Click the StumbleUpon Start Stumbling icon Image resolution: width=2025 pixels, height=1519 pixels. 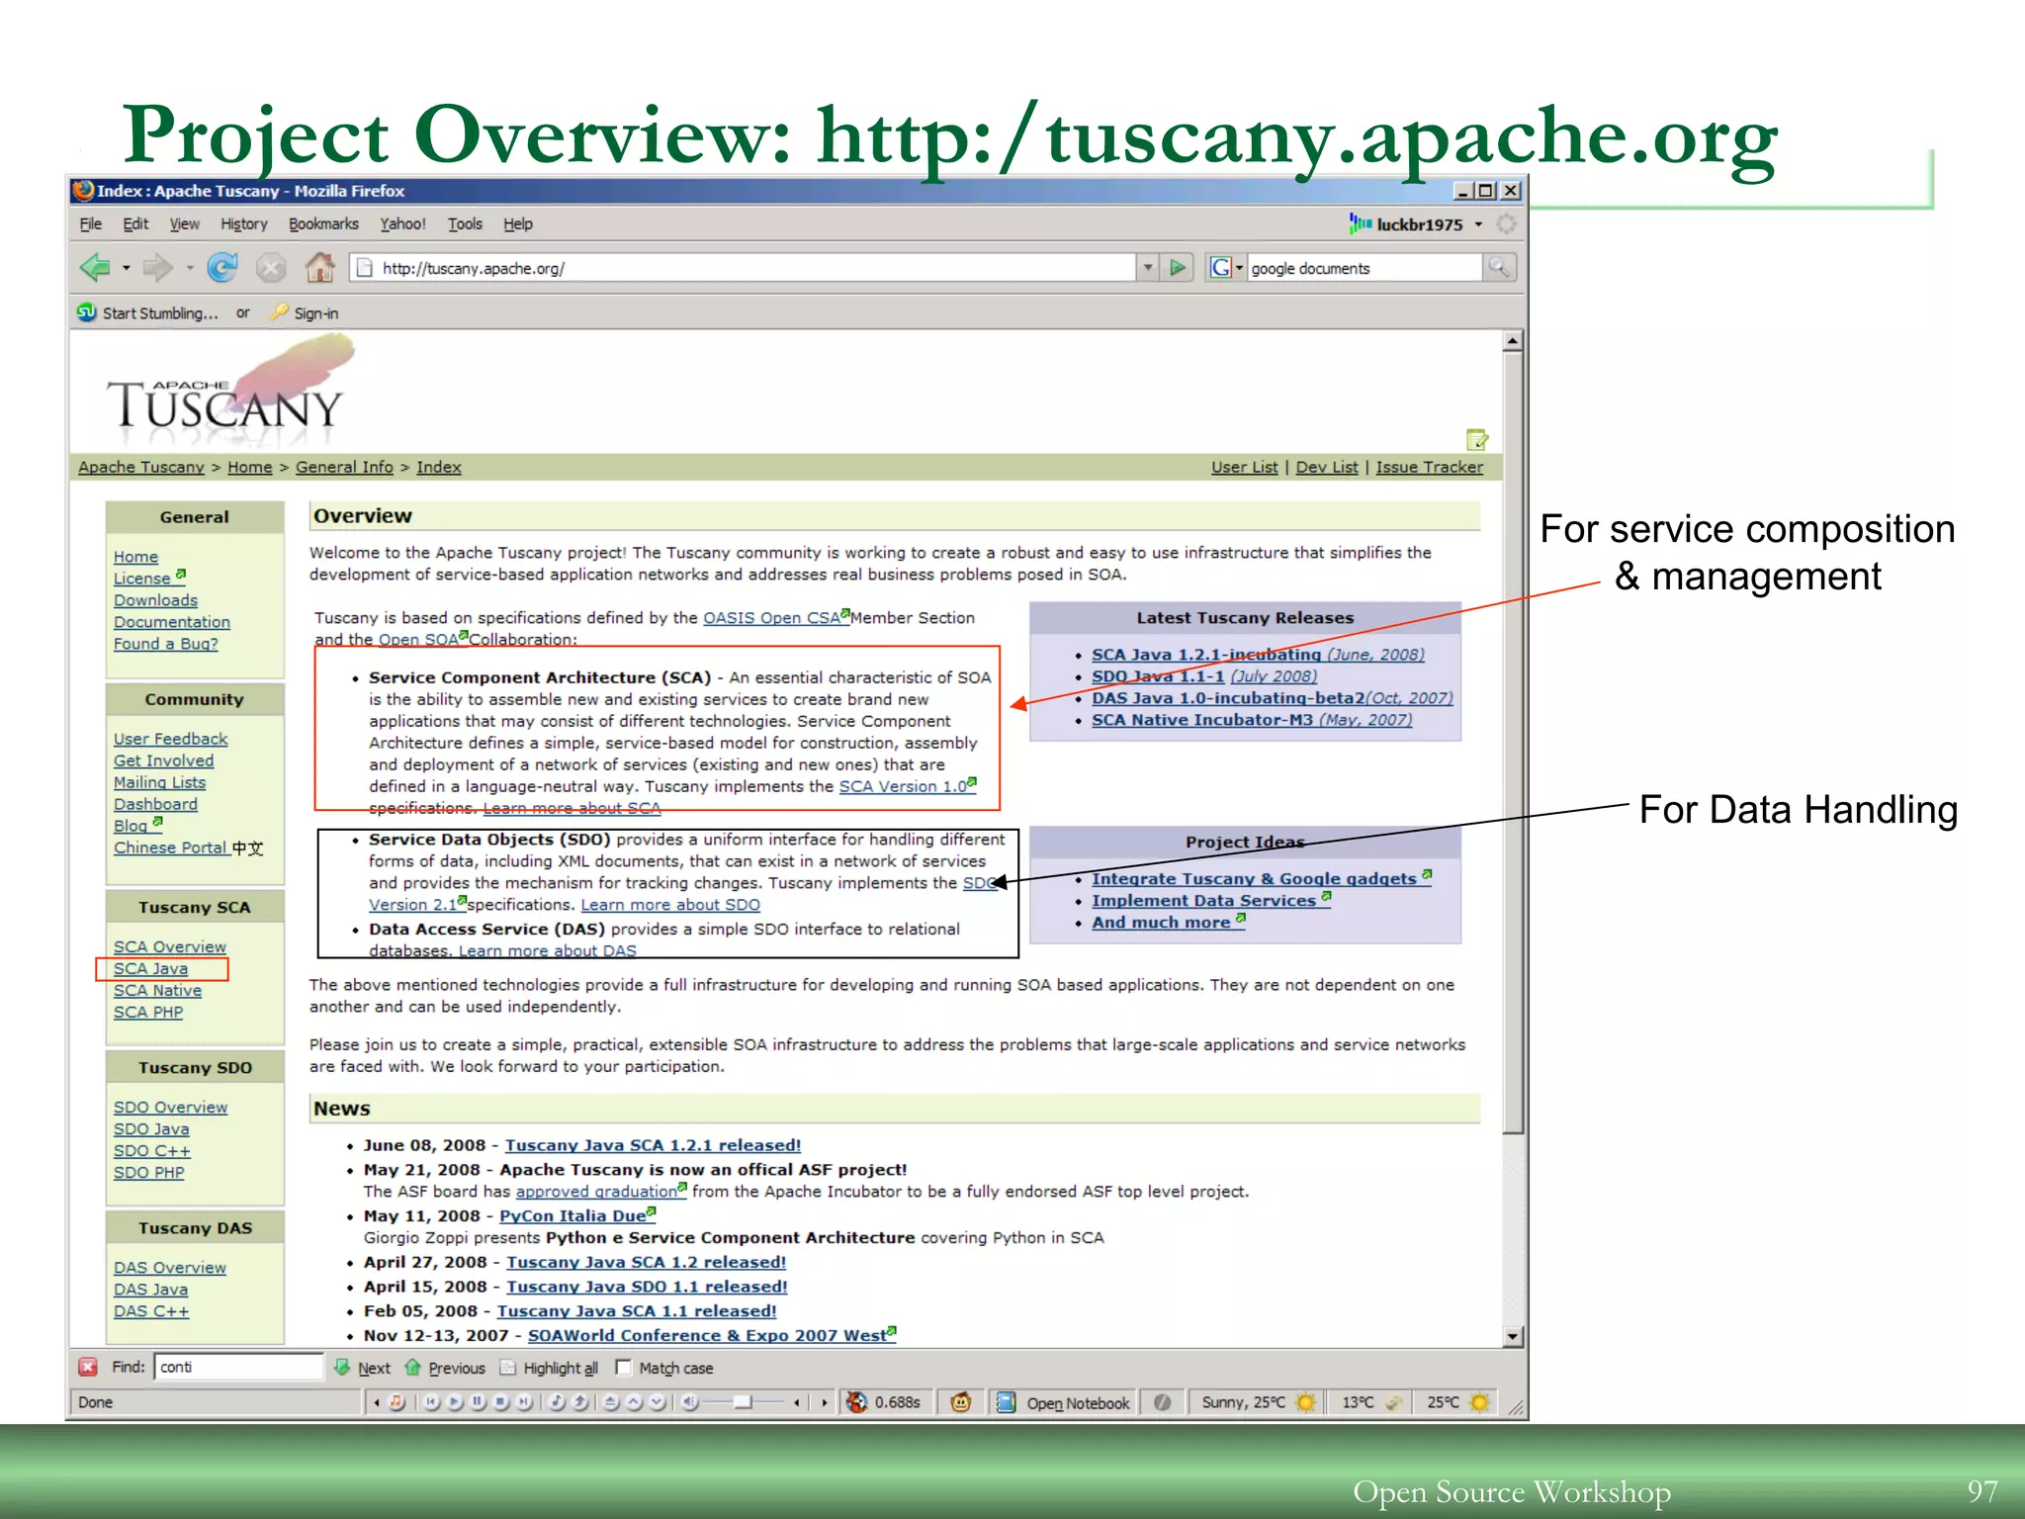87,313
